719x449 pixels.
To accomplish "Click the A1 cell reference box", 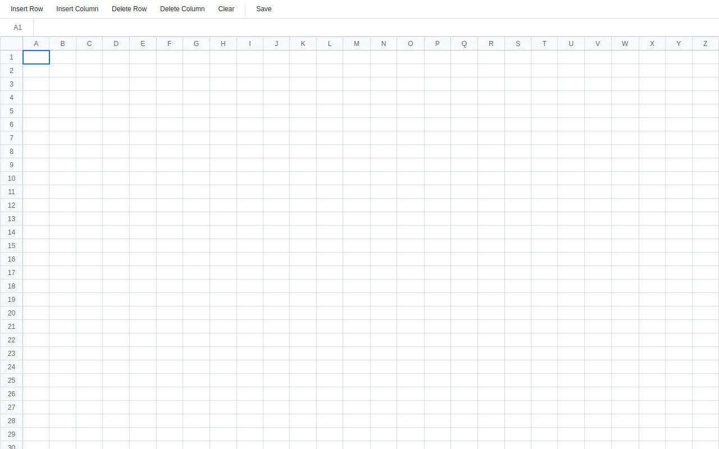I will (17, 28).
